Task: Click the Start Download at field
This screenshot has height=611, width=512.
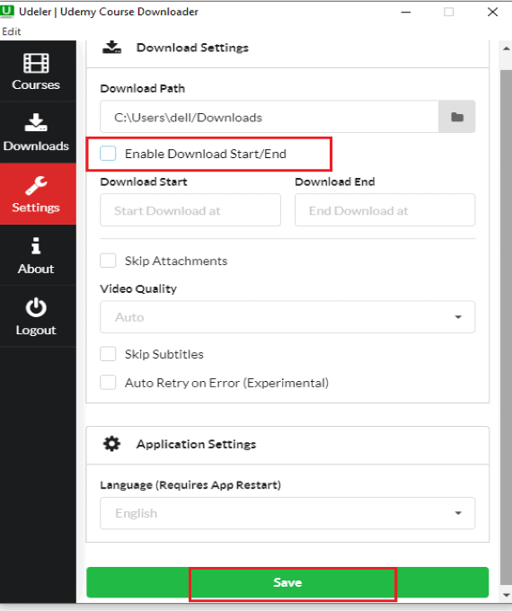Action: tap(190, 210)
